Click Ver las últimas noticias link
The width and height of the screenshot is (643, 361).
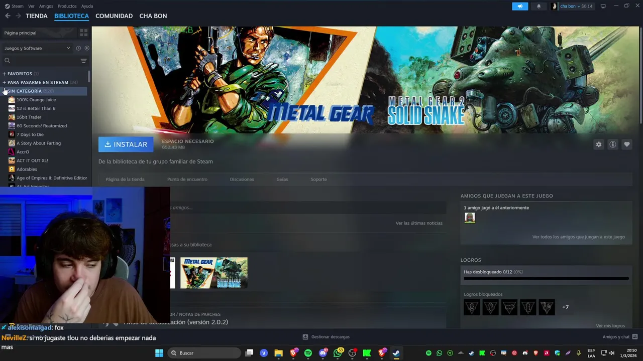pos(419,223)
